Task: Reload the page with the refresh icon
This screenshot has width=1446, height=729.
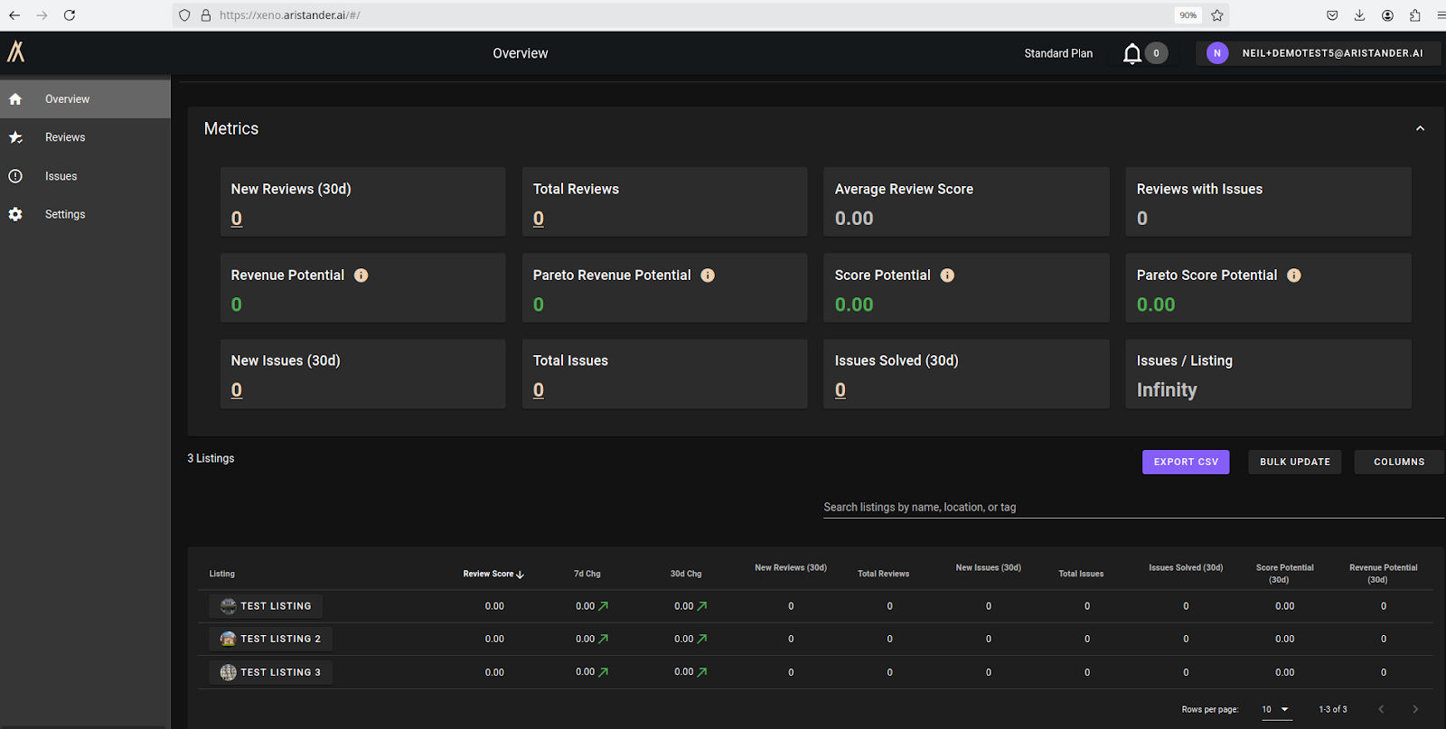Action: pos(70,15)
